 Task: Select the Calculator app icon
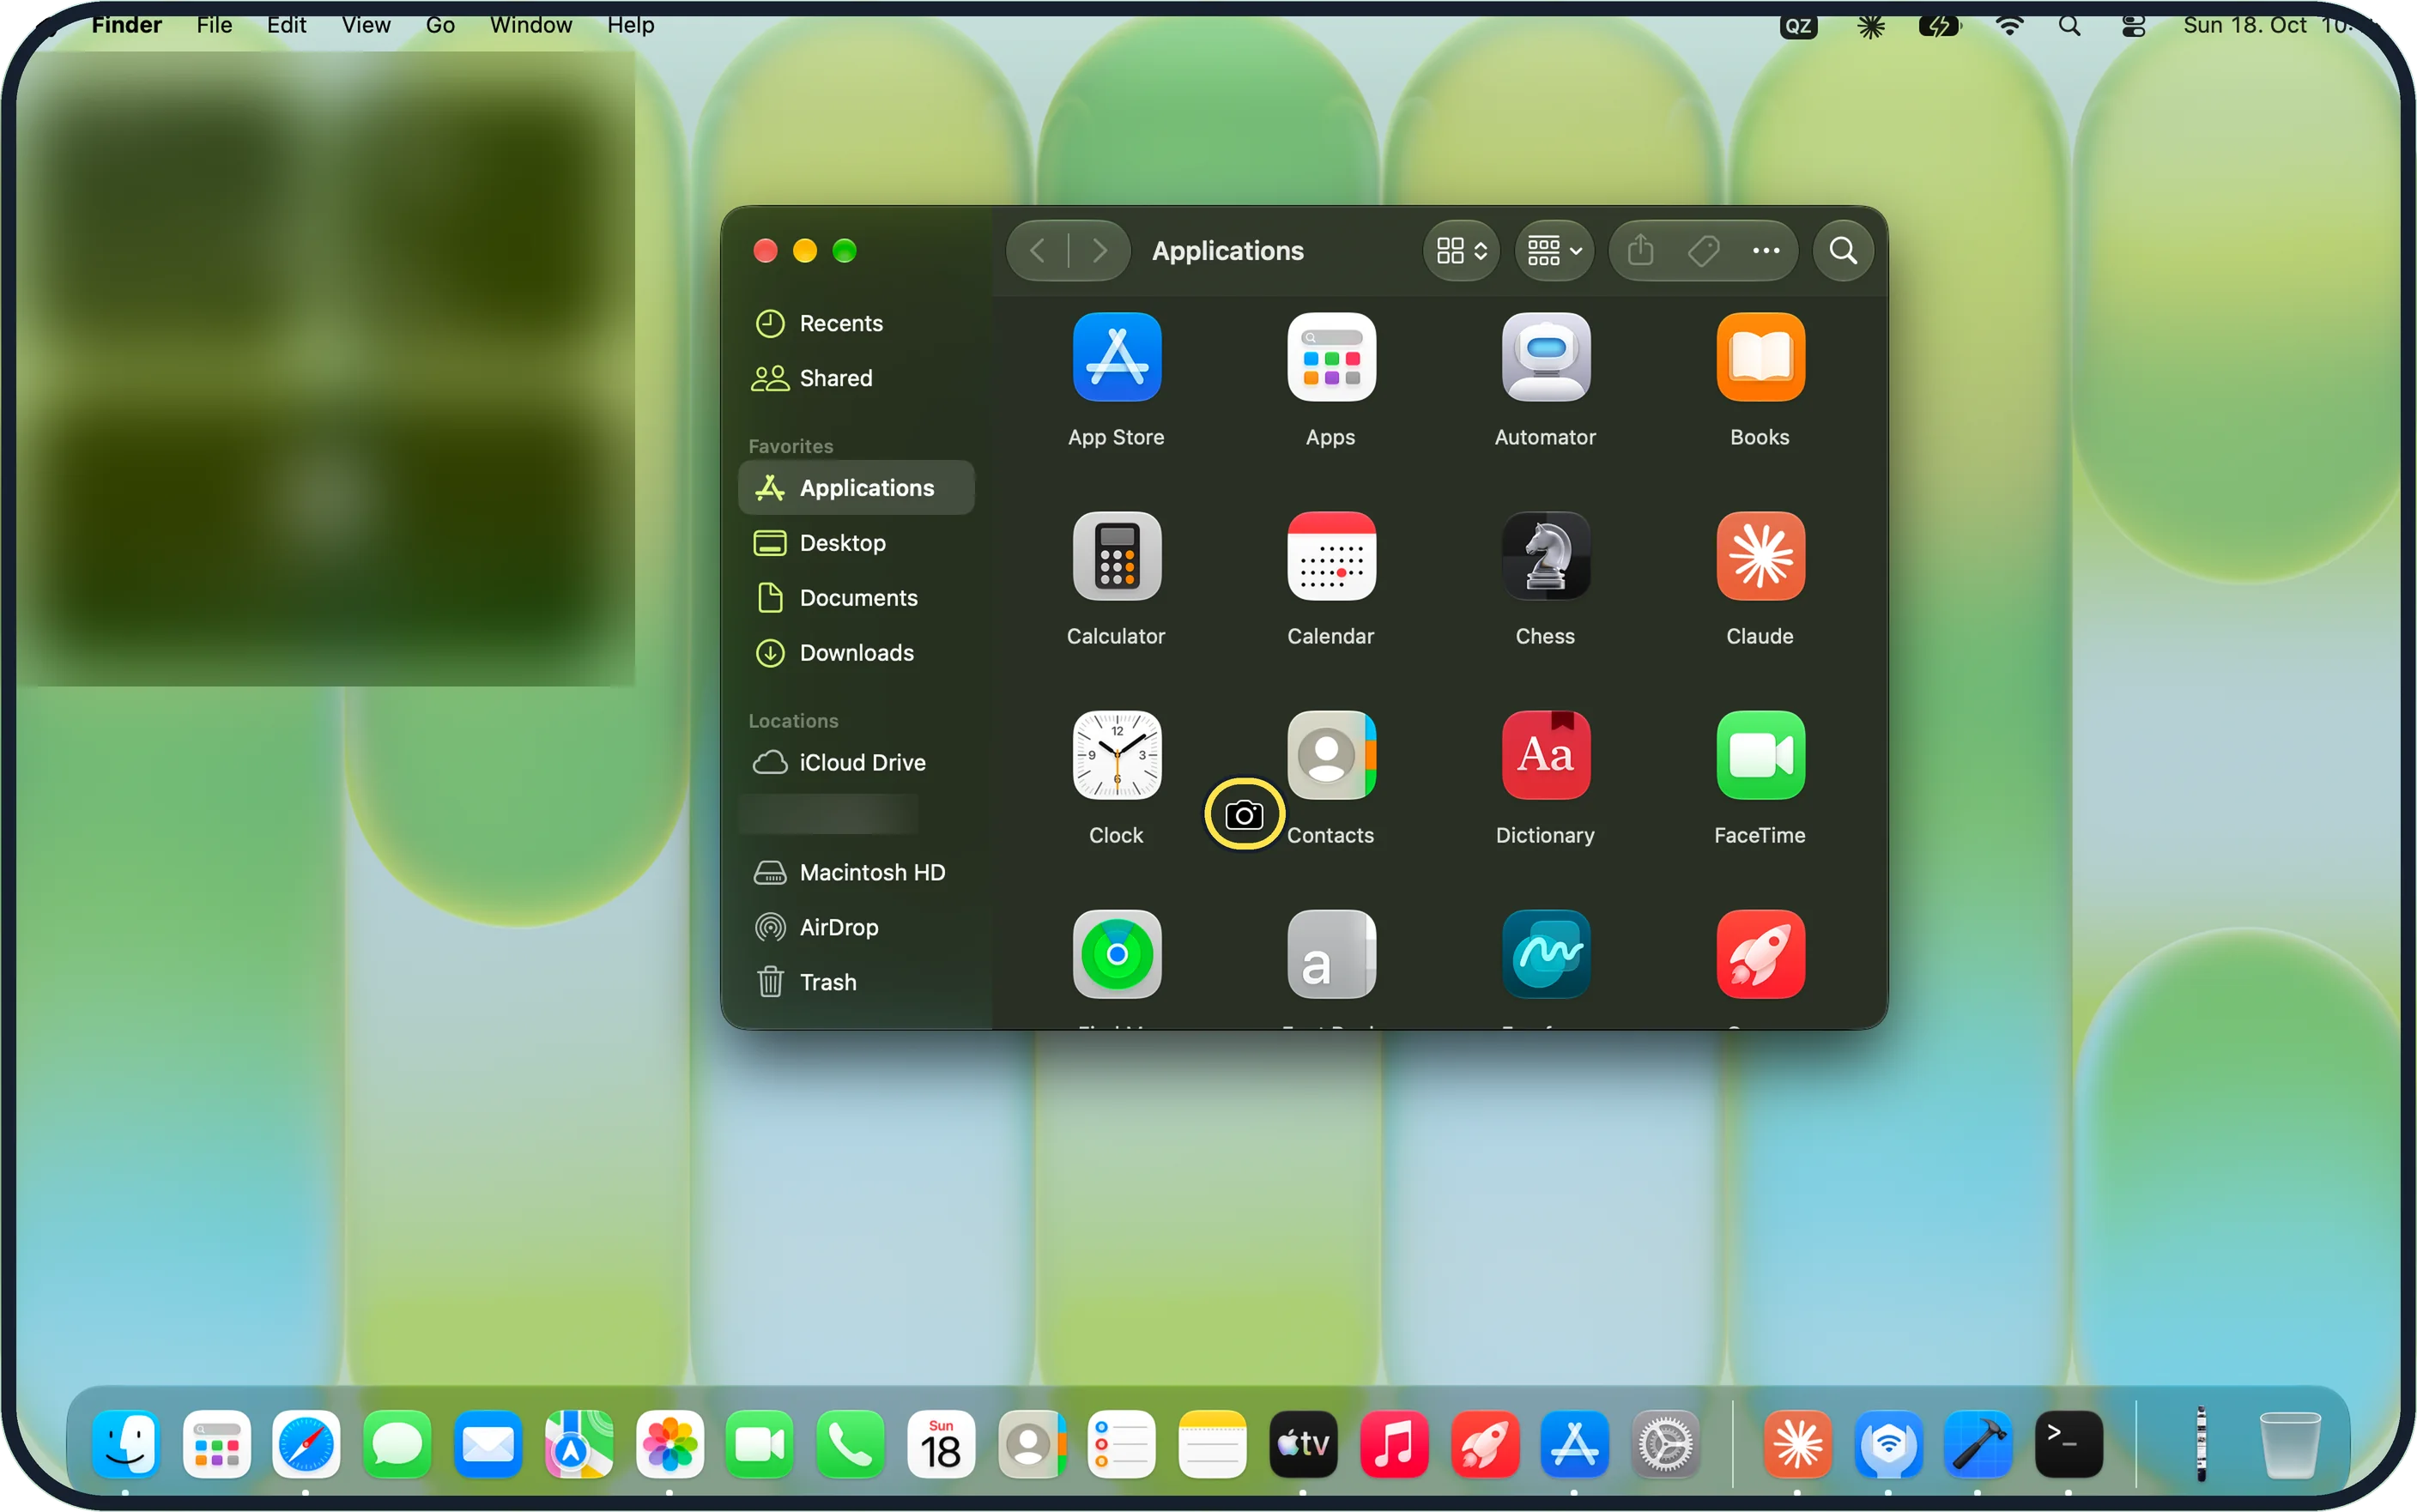[x=1116, y=556]
